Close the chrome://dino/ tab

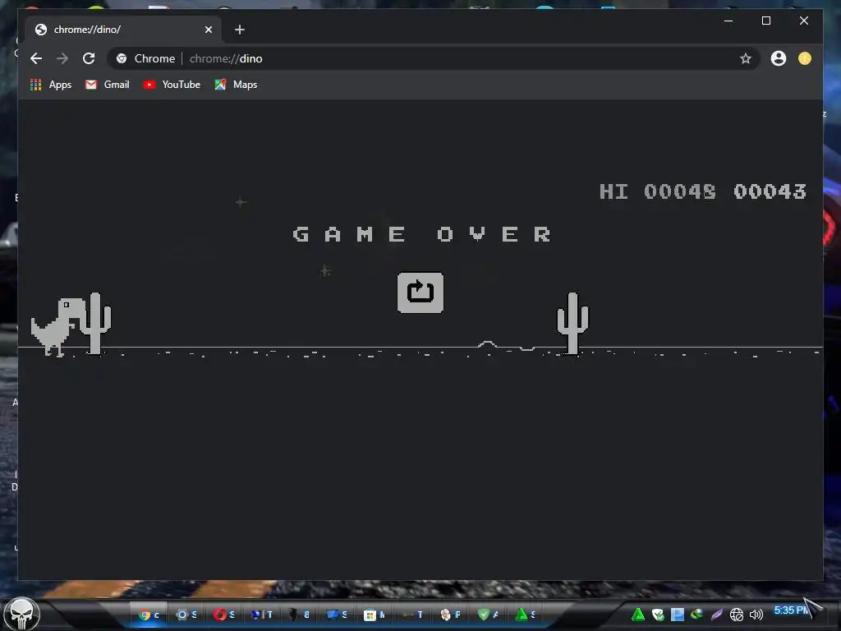pos(209,30)
